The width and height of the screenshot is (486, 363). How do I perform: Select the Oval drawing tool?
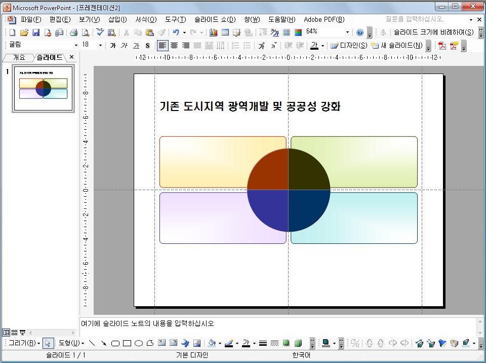pos(138,343)
